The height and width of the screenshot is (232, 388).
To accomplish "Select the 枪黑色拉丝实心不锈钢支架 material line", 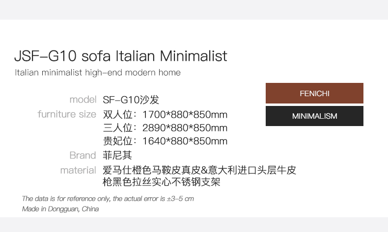I will click(x=161, y=182).
